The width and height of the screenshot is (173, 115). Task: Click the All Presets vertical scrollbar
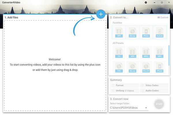tap(169, 55)
